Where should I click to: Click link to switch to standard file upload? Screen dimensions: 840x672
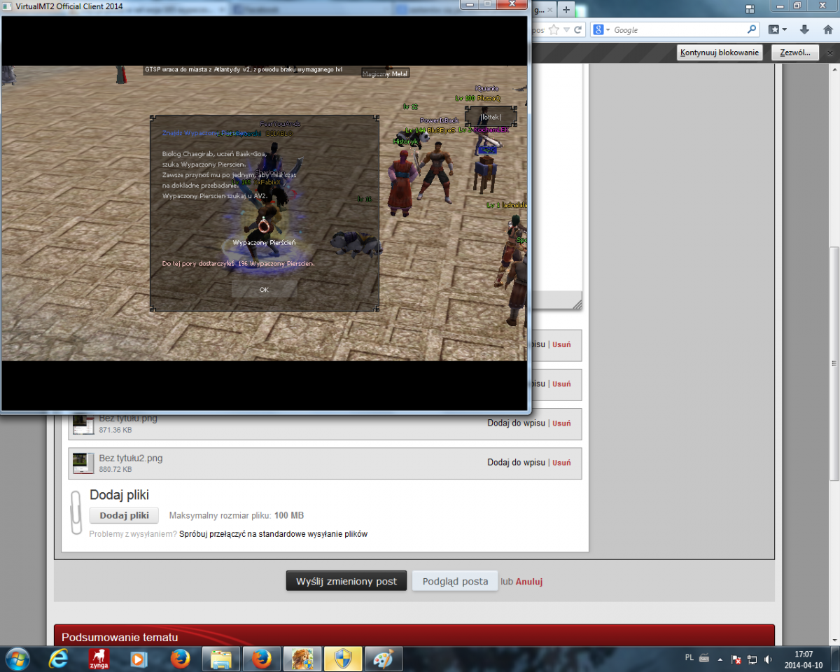click(x=273, y=534)
